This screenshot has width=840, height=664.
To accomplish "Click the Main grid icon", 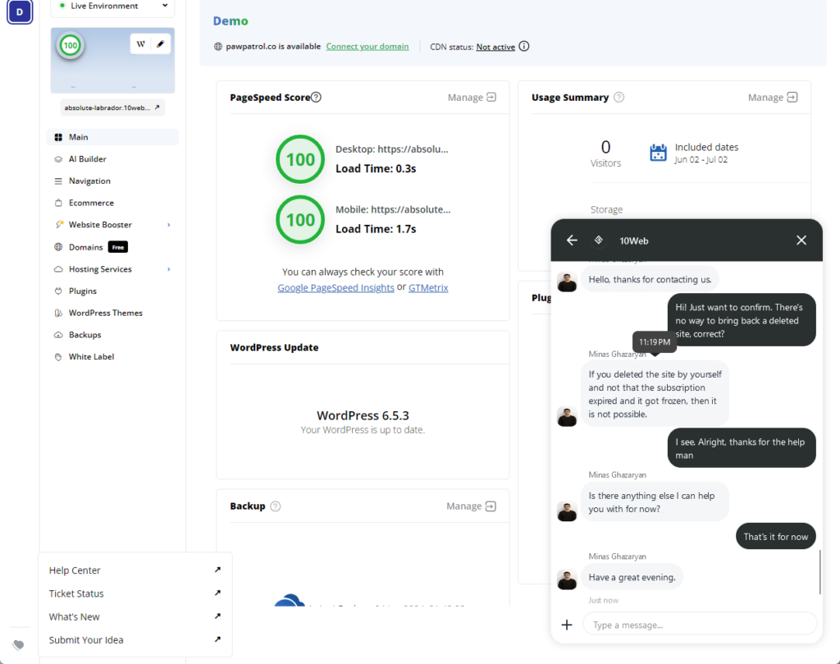I will pos(58,137).
